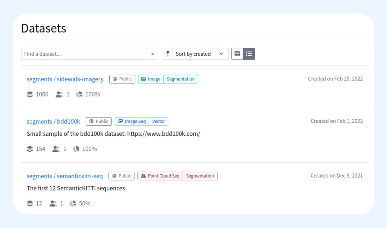Click the bdd100k dataset description text

coord(114,134)
